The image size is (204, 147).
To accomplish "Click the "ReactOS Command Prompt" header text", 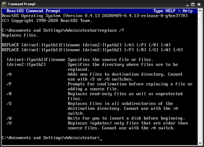I will click(x=33, y=11).
